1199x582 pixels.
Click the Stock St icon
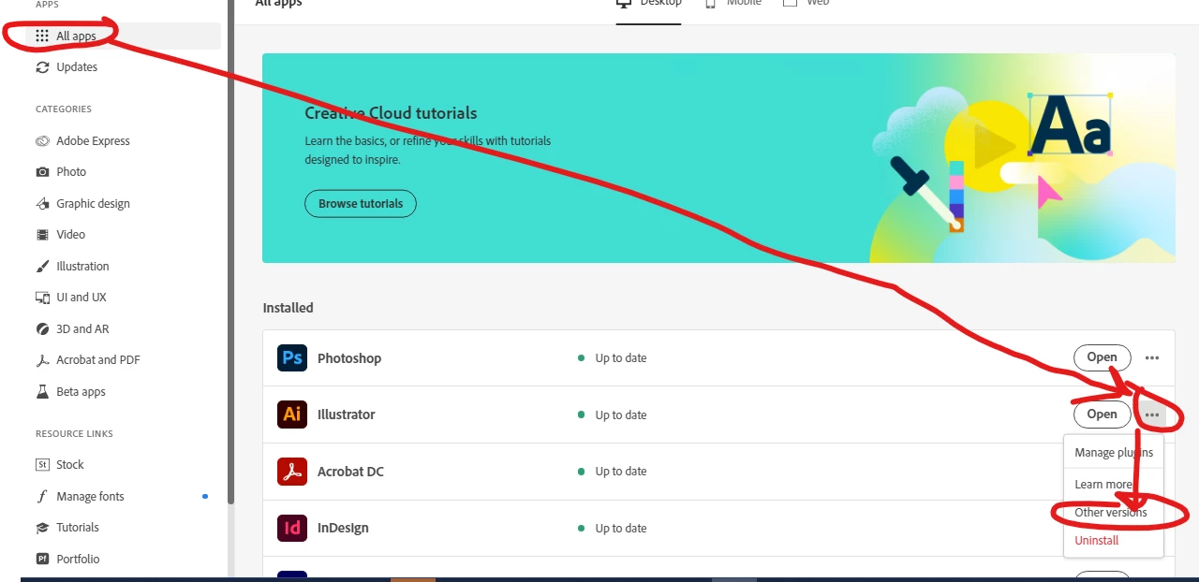[42, 465]
